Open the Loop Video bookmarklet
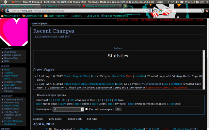This screenshot has height=130, width=209. point(91,16)
